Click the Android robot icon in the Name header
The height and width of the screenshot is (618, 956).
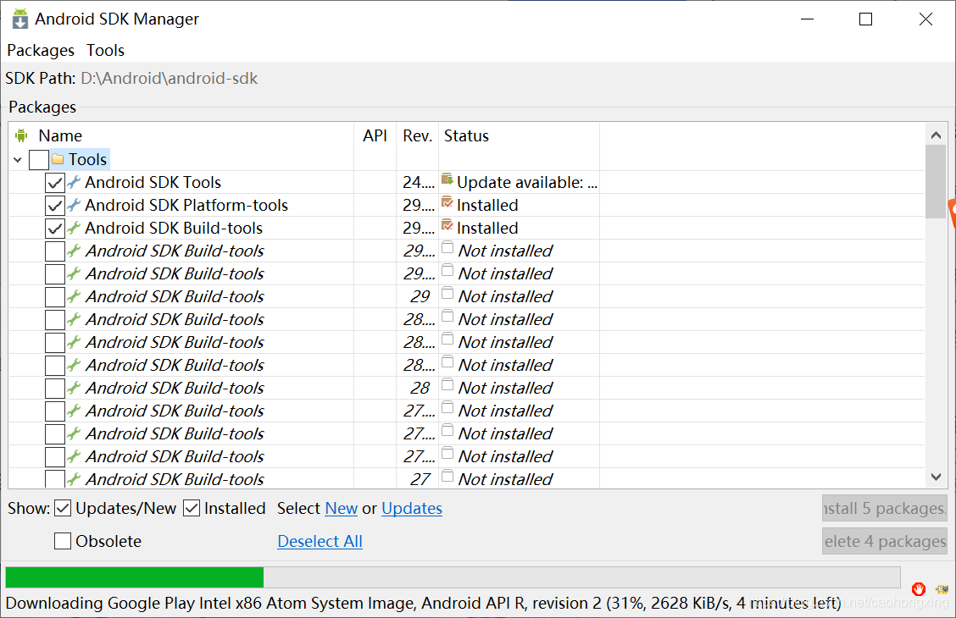[x=22, y=135]
